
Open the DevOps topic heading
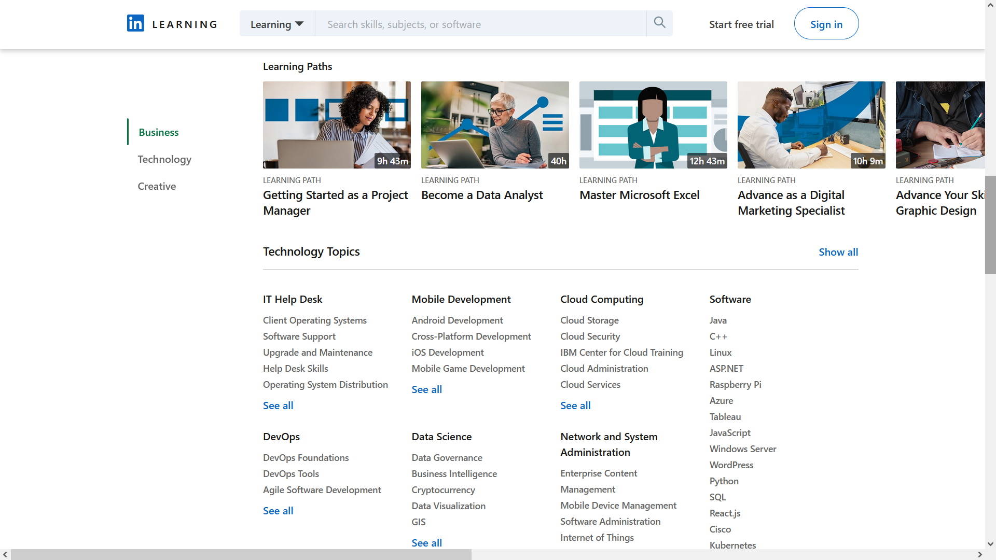coord(281,437)
